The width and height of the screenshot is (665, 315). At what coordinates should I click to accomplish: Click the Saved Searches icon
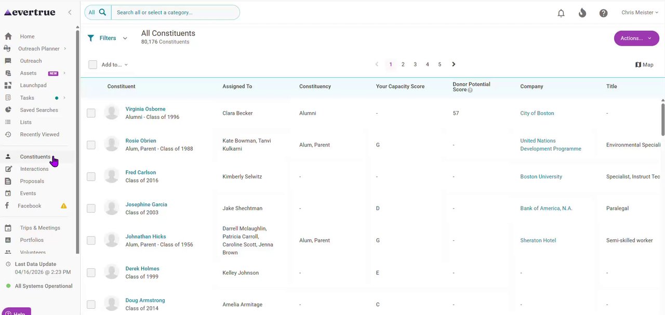click(x=8, y=110)
